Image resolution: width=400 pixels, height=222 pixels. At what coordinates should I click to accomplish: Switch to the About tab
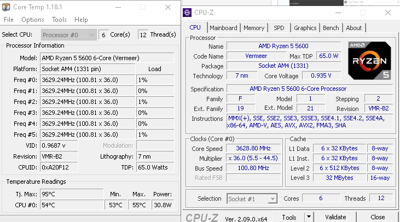(x=354, y=28)
